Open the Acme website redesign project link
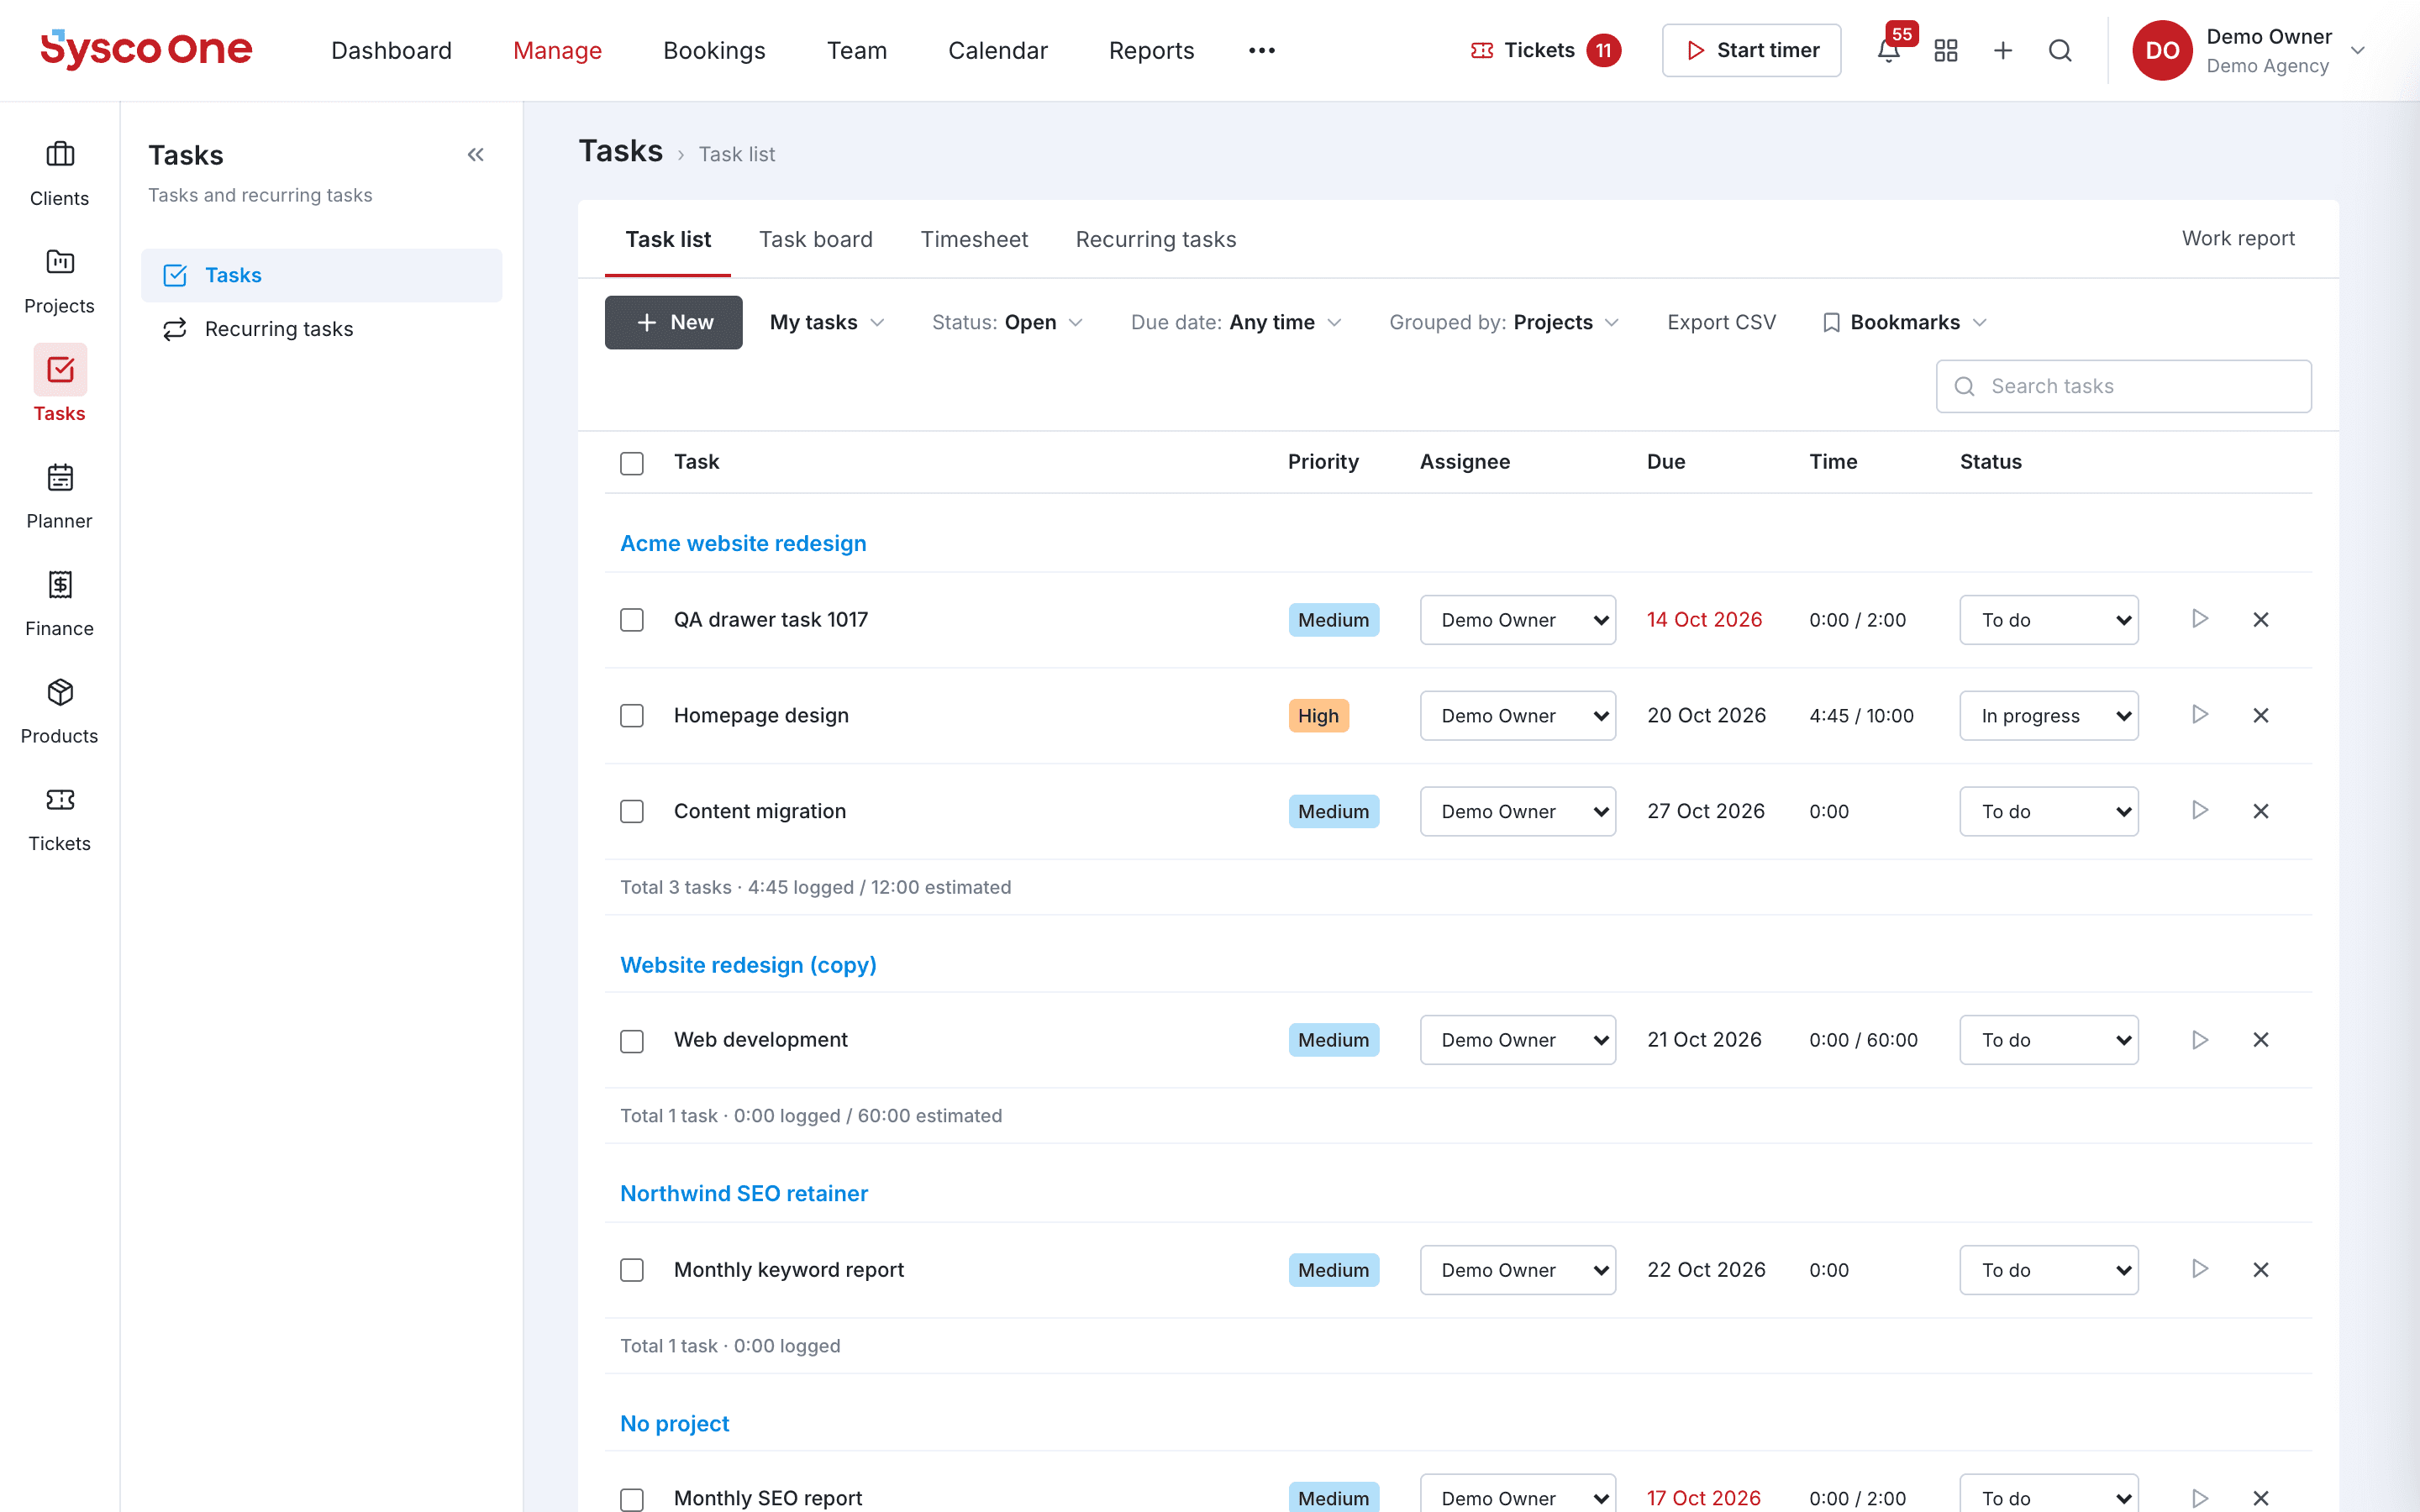Screen dimensions: 2420x1512 coord(743,543)
